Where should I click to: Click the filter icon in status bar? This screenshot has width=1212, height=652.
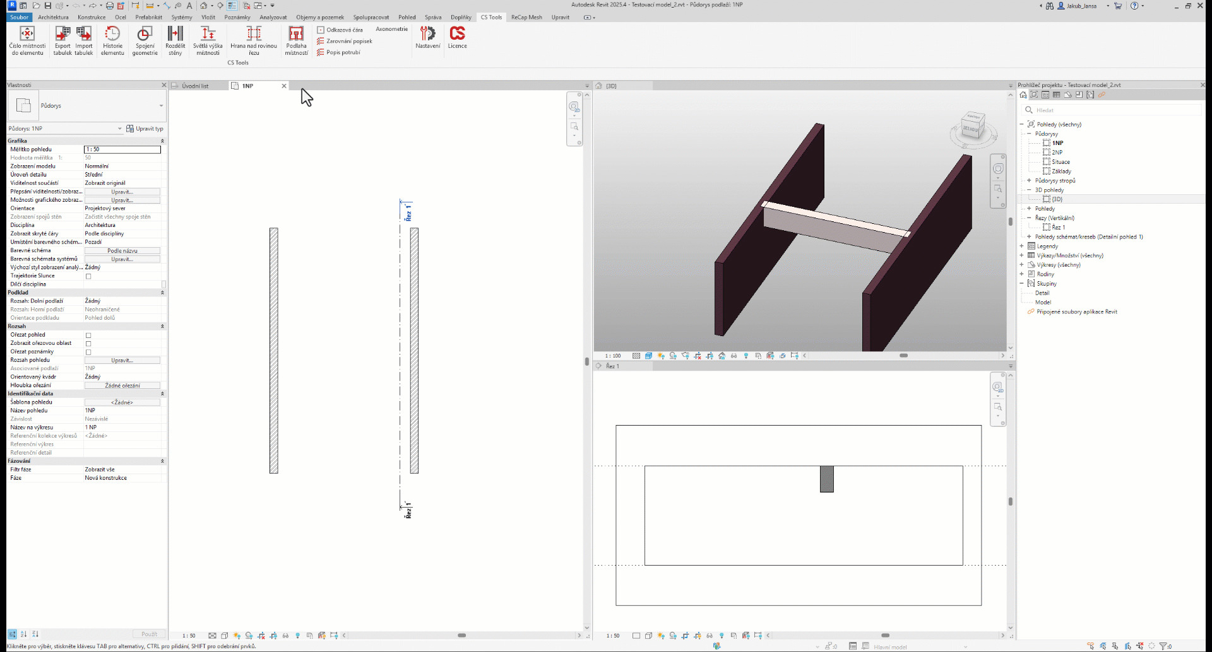(x=1165, y=646)
